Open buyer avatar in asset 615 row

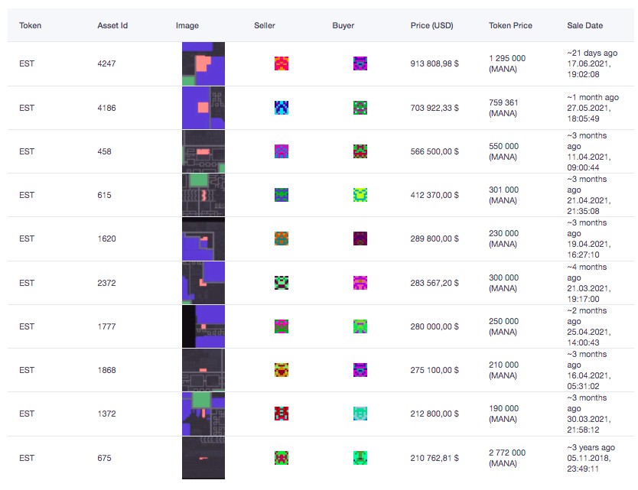point(360,195)
